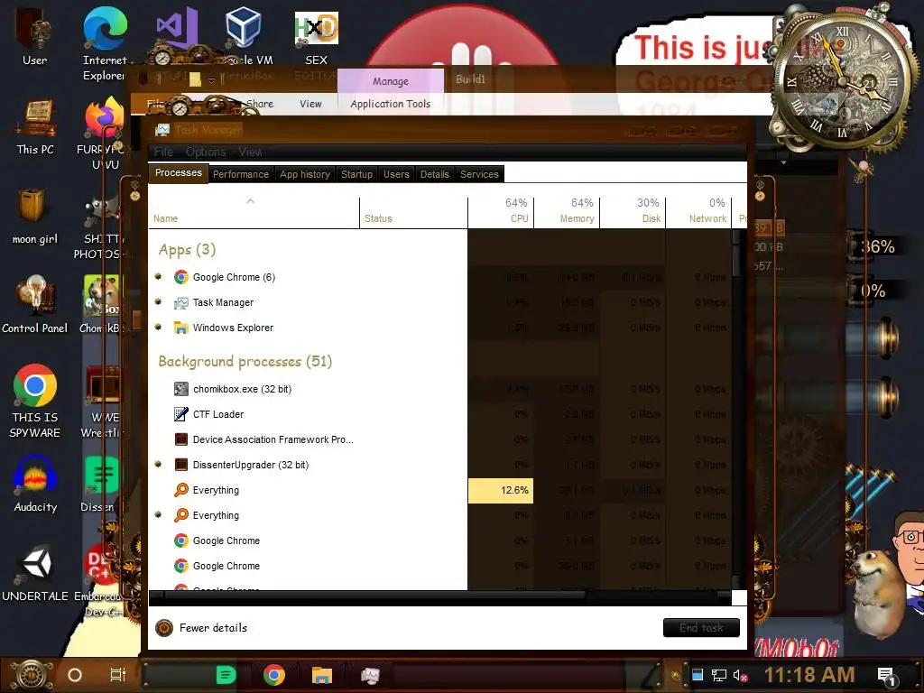Click the Task Manager taskbar icon
The width and height of the screenshot is (924, 693).
click(x=370, y=675)
